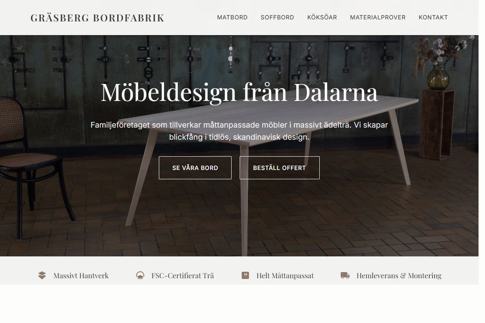Click the Beställ offert button
Image resolution: width=485 pixels, height=323 pixels.
(280, 168)
